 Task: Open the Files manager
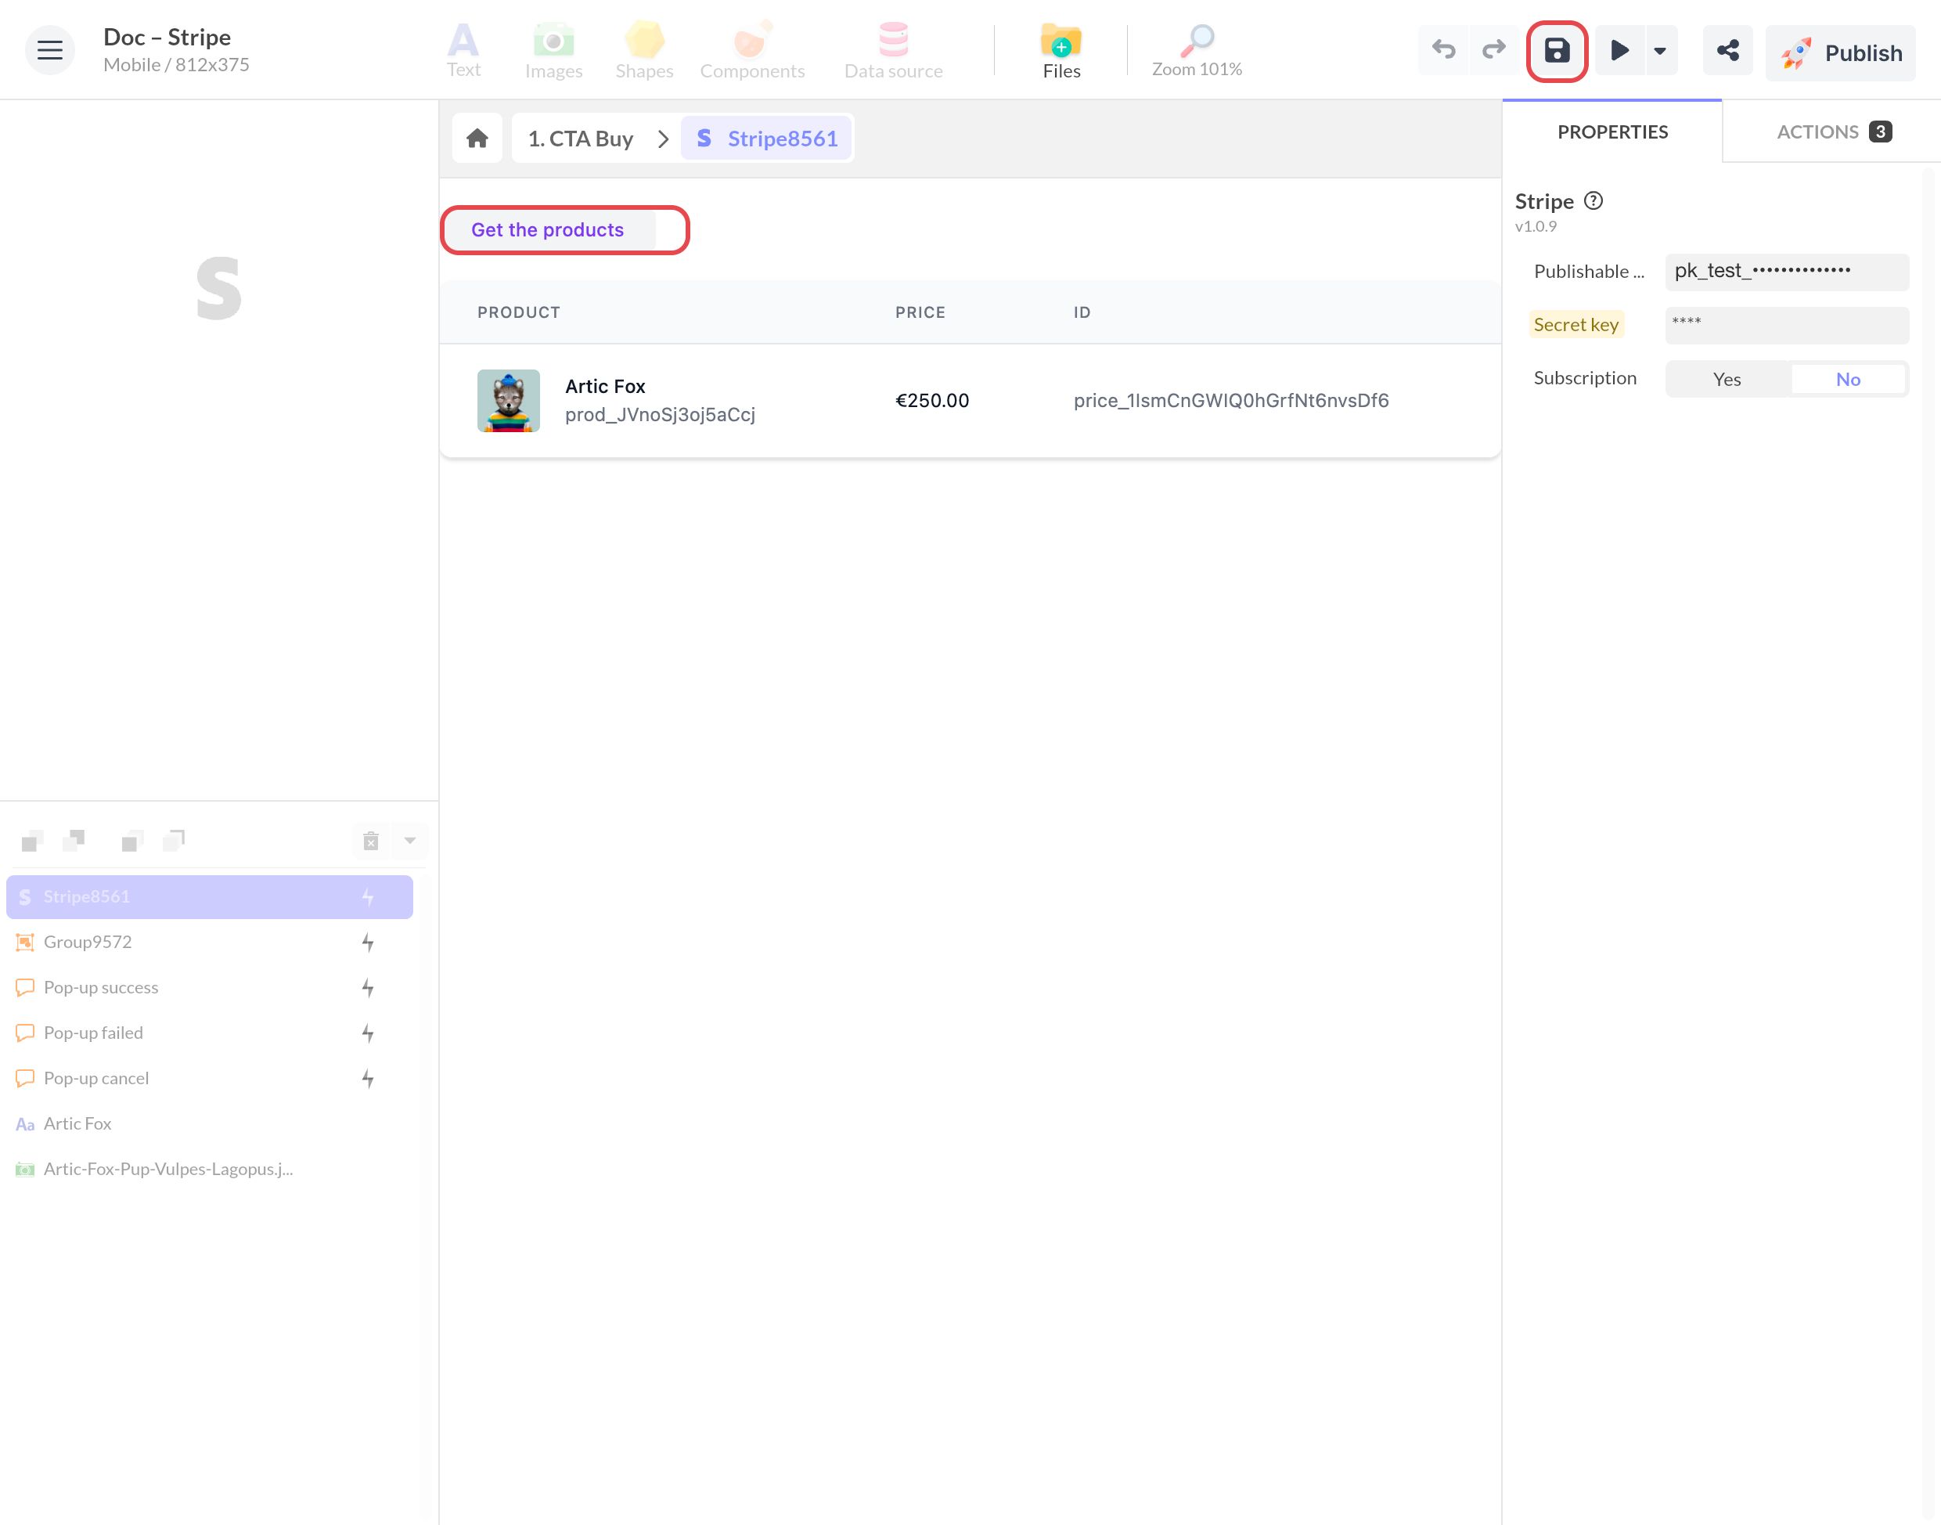(1061, 51)
